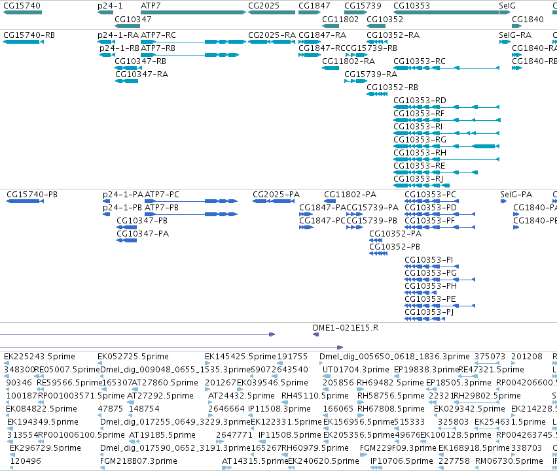557x471 pixels.
Task: Open the EK145425.5prime EST label
Action: pos(240,357)
